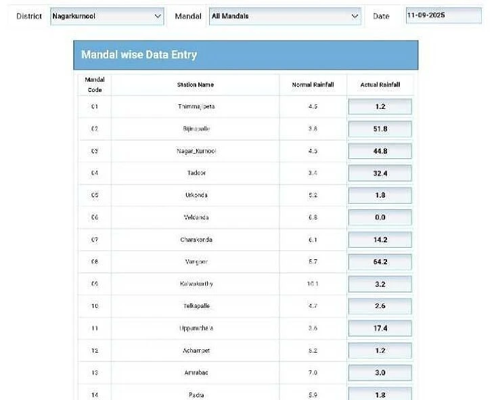Screen dimensions: 494x400
Task: Click Amrabad actual rainfall field 3.0
Action: (380, 373)
